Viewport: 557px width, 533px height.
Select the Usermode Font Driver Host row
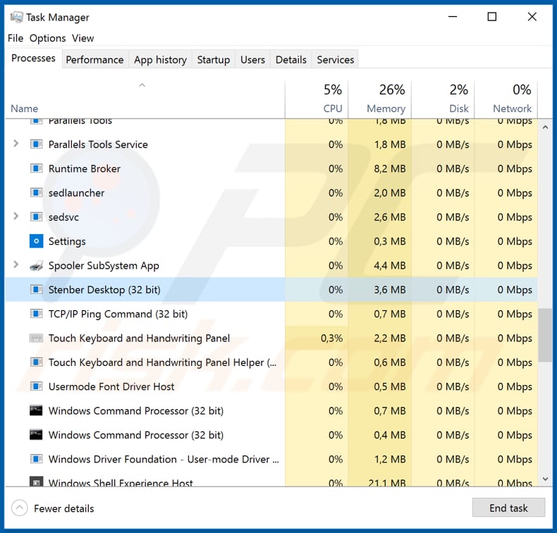pos(271,386)
